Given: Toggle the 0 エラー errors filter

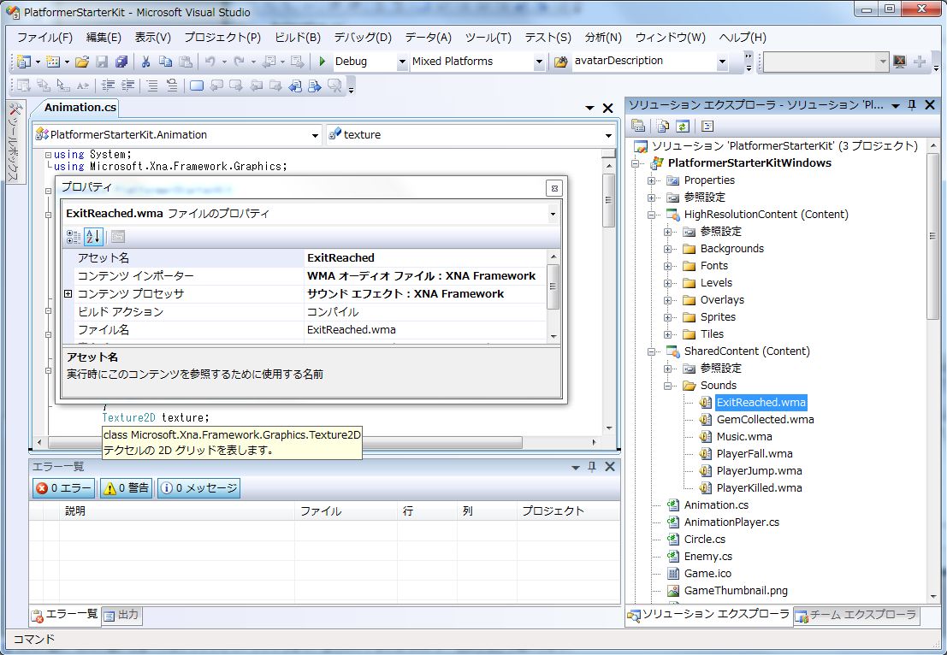Looking at the screenshot, I should pyautogui.click(x=64, y=488).
